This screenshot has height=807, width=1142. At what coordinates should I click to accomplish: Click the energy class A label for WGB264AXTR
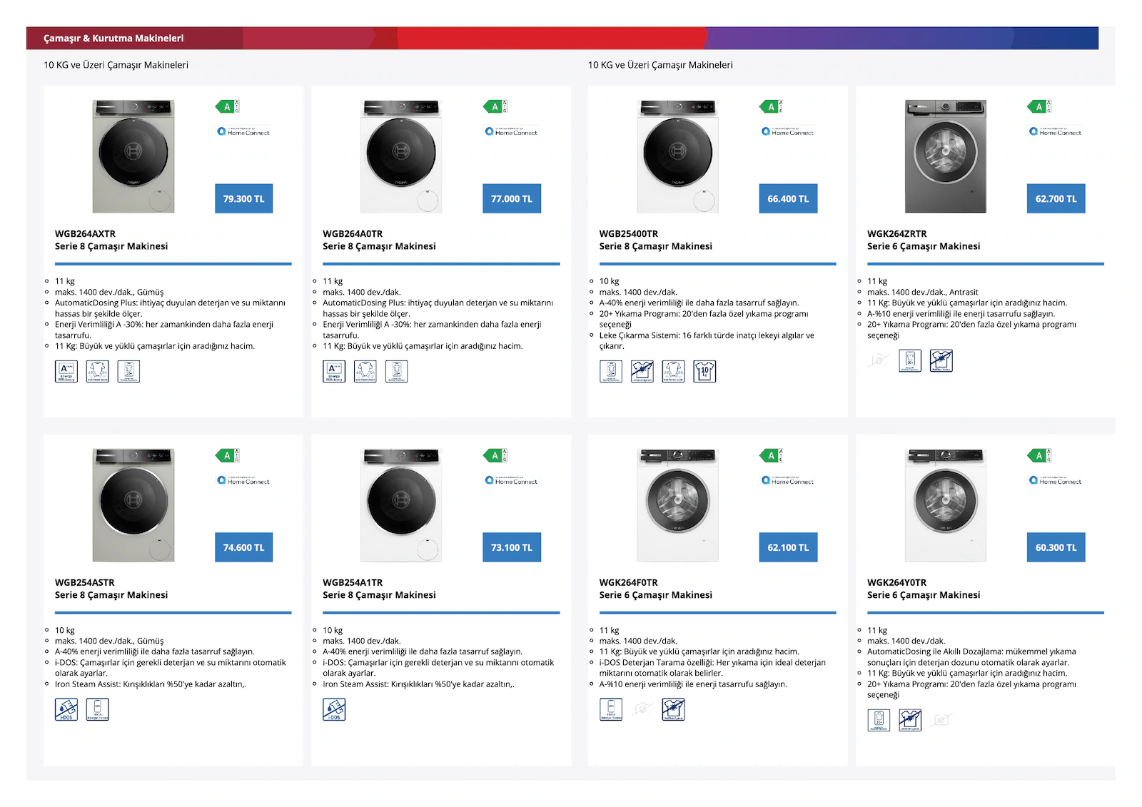point(228,107)
